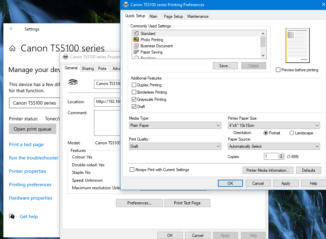Increase copies with the up stepper arrow

coord(281,155)
